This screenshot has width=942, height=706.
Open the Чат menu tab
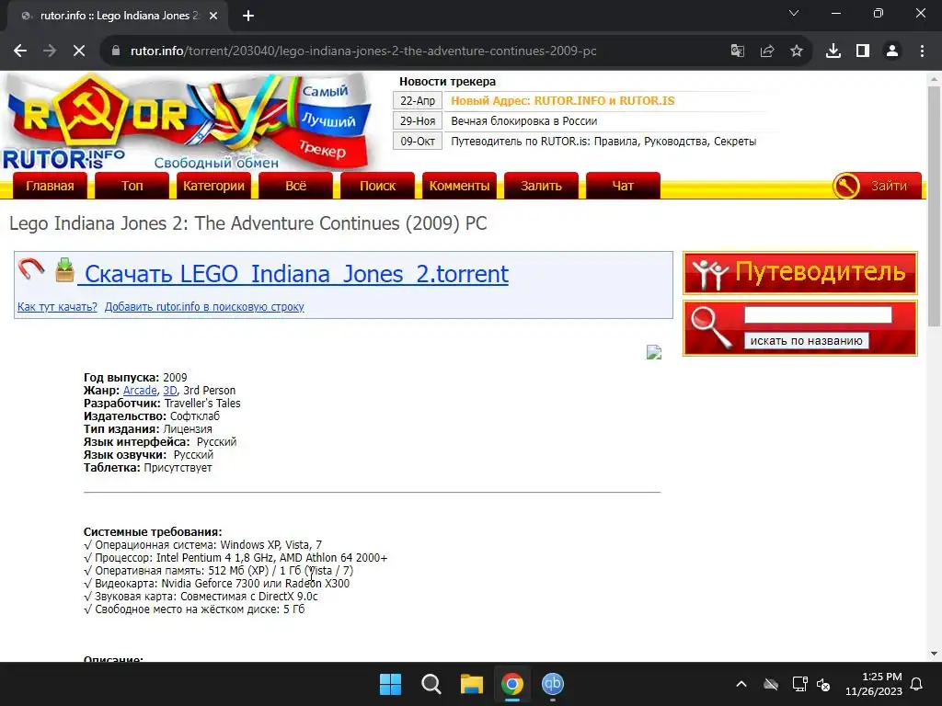pyautogui.click(x=623, y=186)
